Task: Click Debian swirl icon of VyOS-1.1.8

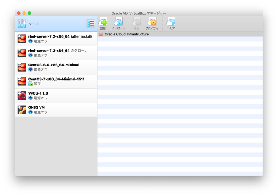Action: coord(22,96)
